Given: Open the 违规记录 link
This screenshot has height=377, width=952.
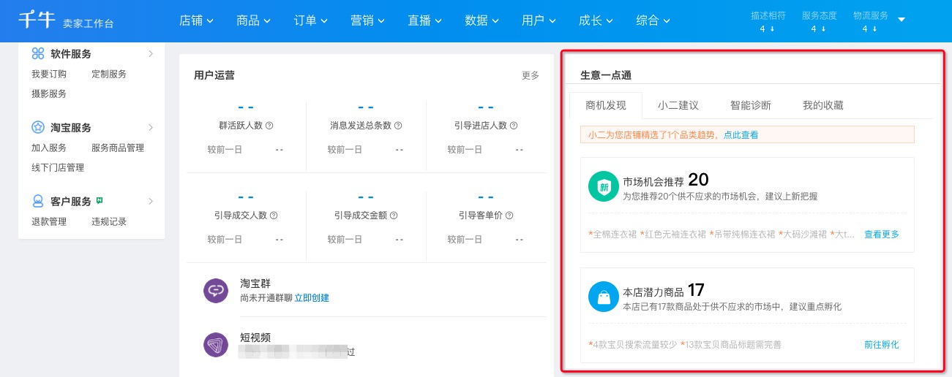Looking at the screenshot, I should (x=109, y=221).
